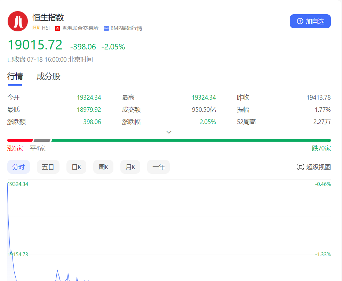This screenshot has width=342, height=281.
Task: Select the 五日 chart period
Action: pyautogui.click(x=48, y=167)
